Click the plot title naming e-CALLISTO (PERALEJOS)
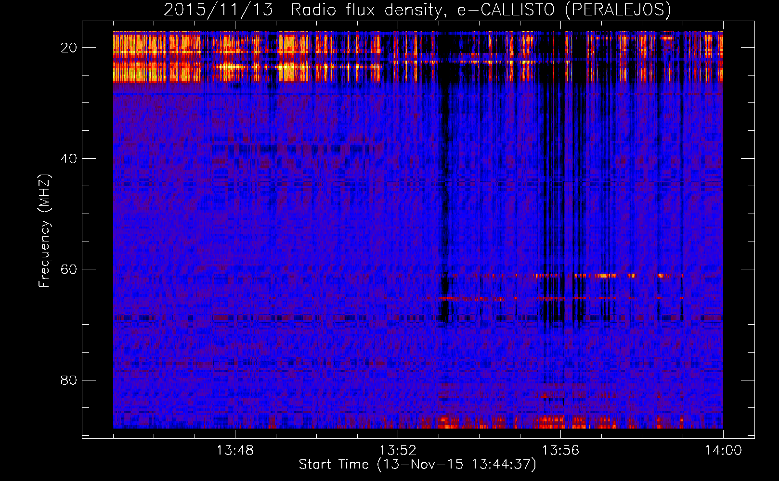The image size is (779, 481). coord(417,10)
